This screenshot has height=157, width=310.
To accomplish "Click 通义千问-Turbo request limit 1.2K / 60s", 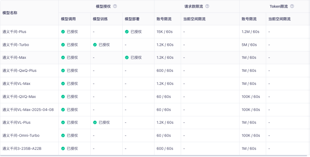I will [x=165, y=45].
